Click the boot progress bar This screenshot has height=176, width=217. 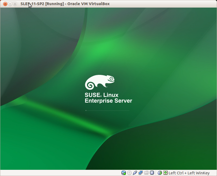pos(107,111)
